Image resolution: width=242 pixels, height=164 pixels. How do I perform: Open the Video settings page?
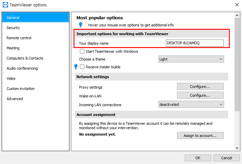36,78
